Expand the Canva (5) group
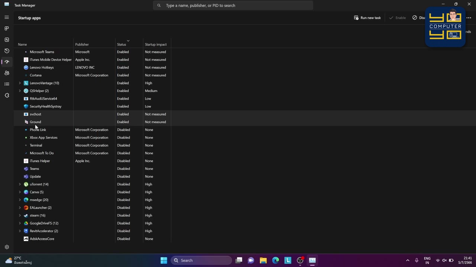The image size is (476, 267). pyautogui.click(x=20, y=192)
